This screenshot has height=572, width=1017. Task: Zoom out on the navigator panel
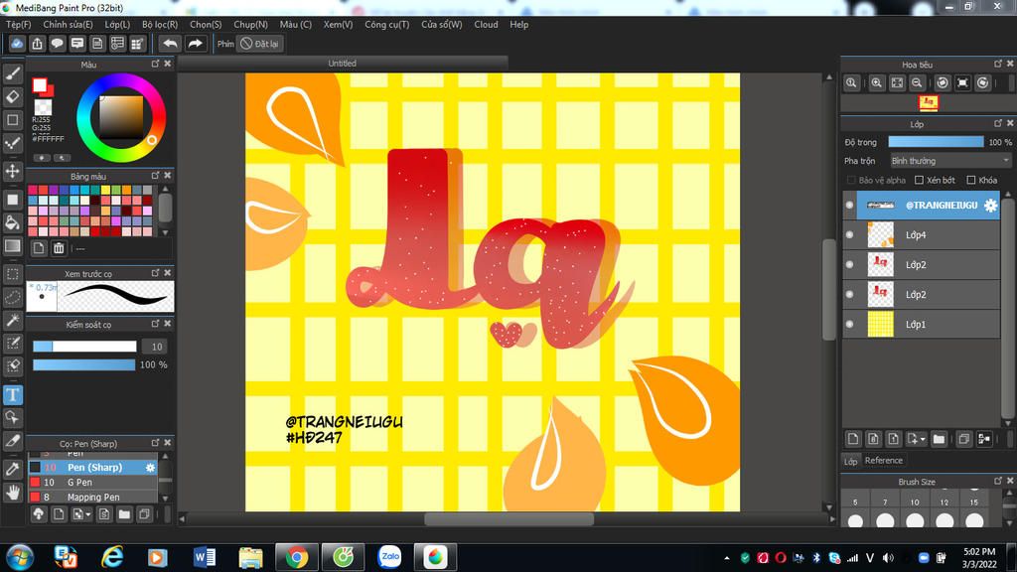coord(917,83)
